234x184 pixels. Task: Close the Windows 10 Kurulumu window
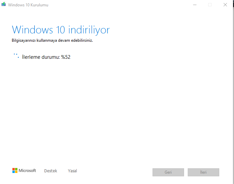(225, 5)
